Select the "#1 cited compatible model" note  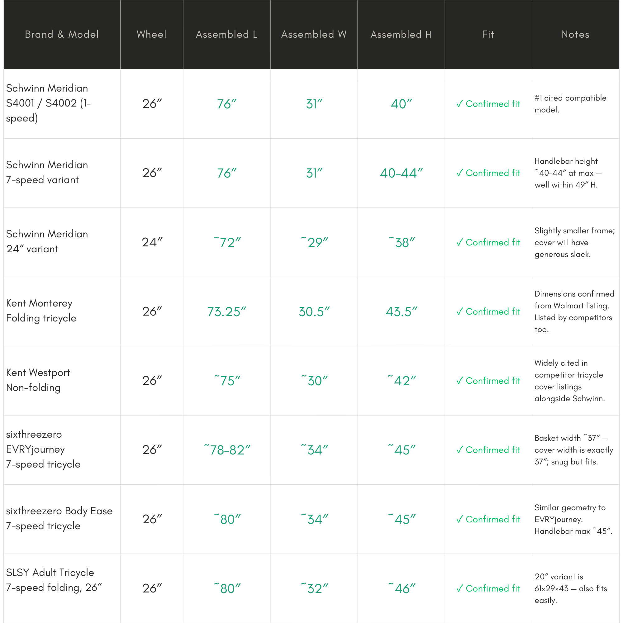pos(570,104)
